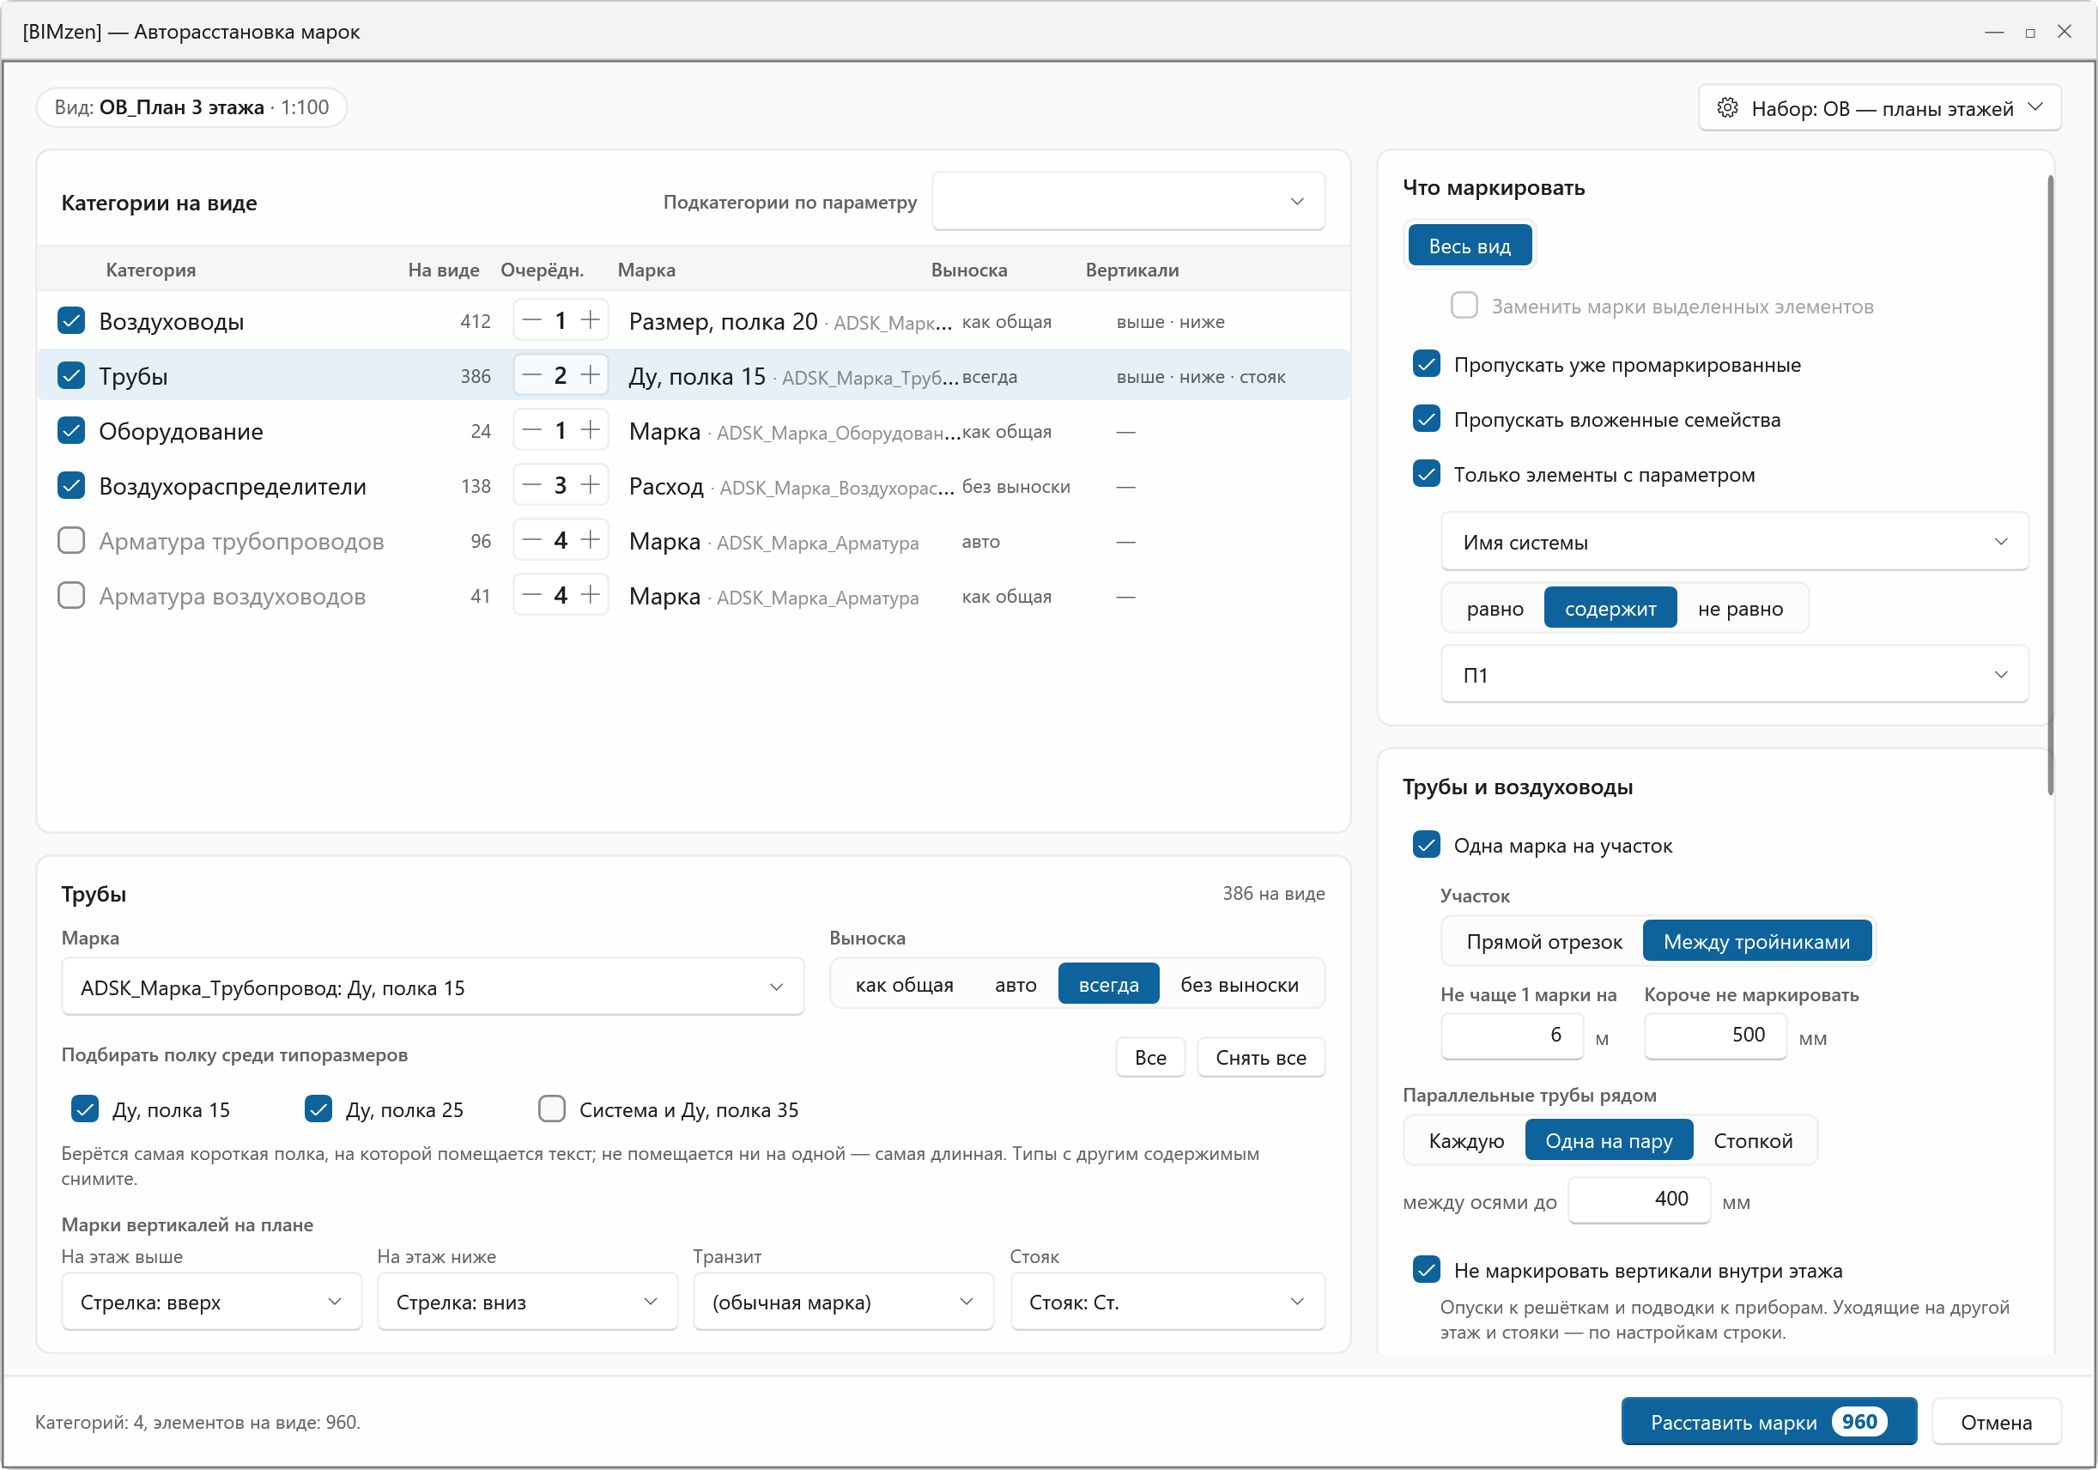Open the Стояк: Ст. dropdown

coord(1167,1302)
